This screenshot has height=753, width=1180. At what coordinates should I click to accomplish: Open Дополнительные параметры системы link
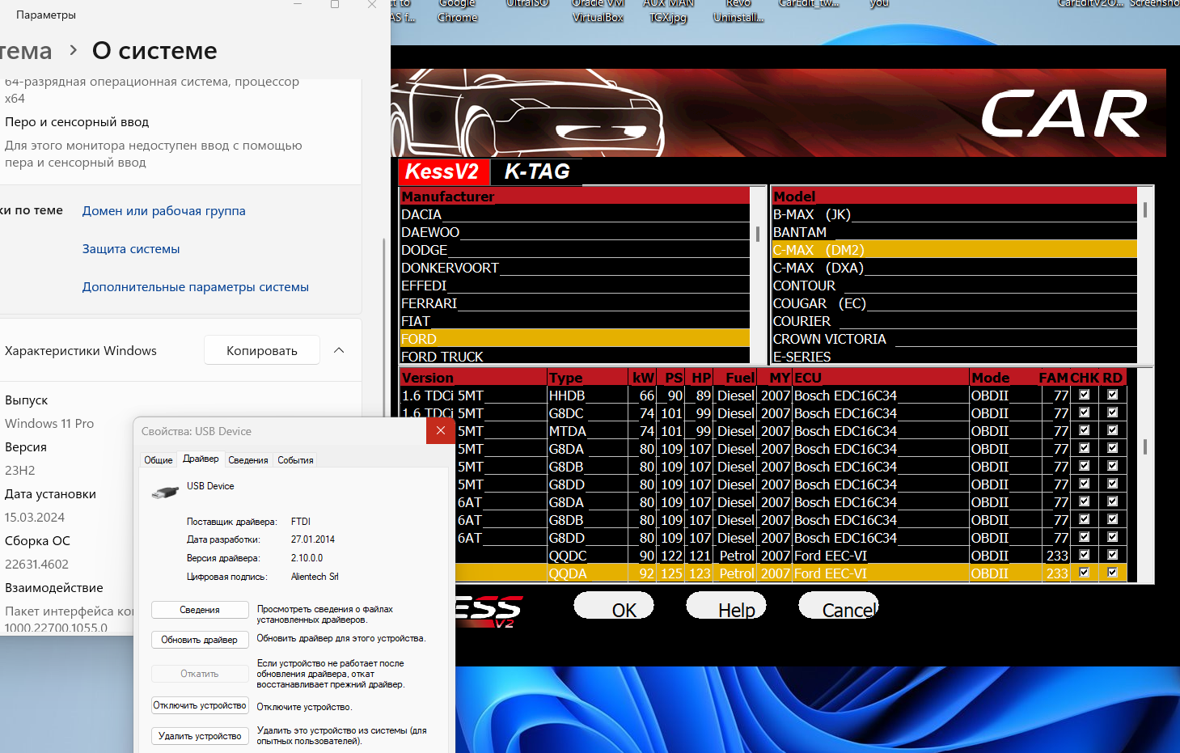point(195,287)
